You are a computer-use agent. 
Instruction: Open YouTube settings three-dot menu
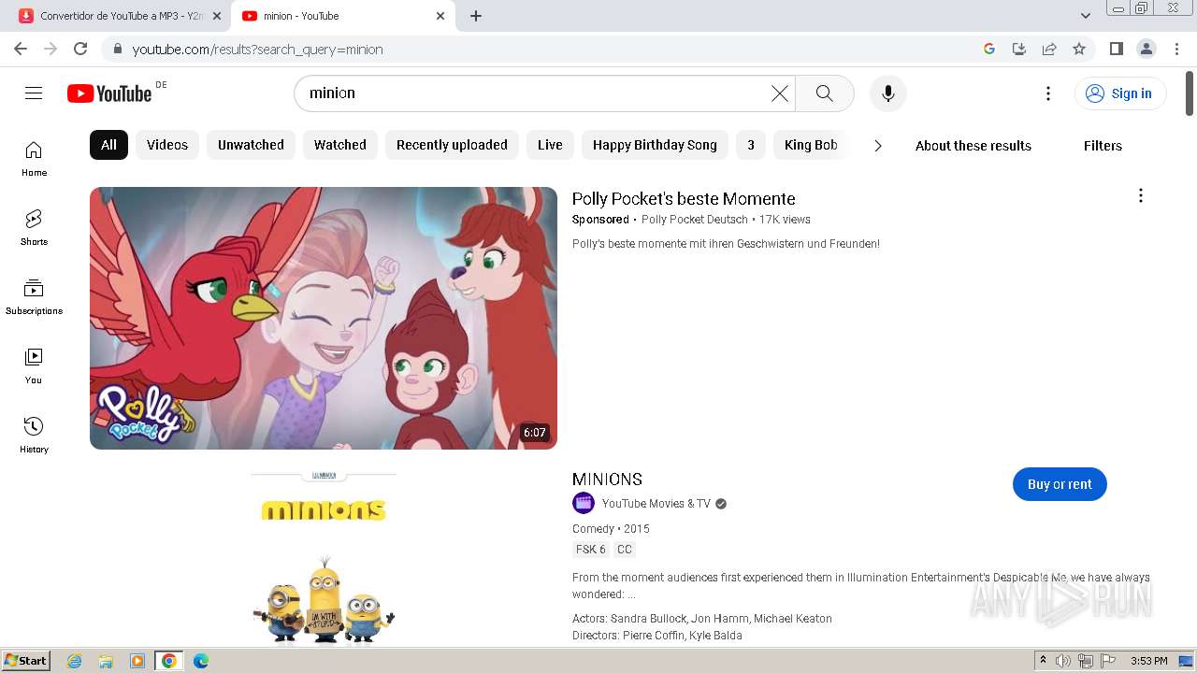[x=1048, y=93]
